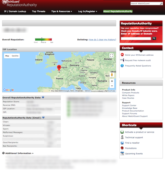Open the Support Forums link

tap(129, 114)
